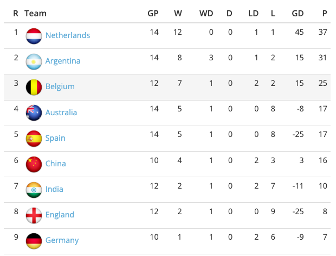Open the Germany team link
The width and height of the screenshot is (336, 256).
[x=62, y=240]
